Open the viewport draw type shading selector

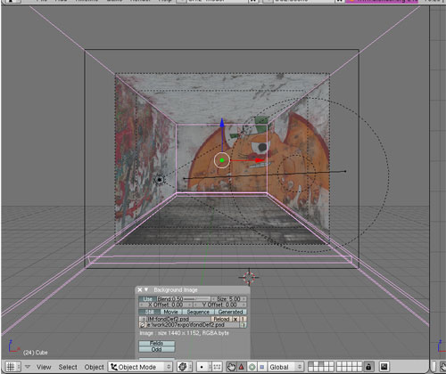point(185,367)
